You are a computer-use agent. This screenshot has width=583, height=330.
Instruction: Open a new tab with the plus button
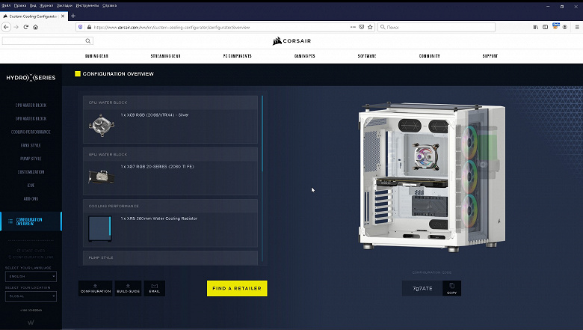[73, 16]
